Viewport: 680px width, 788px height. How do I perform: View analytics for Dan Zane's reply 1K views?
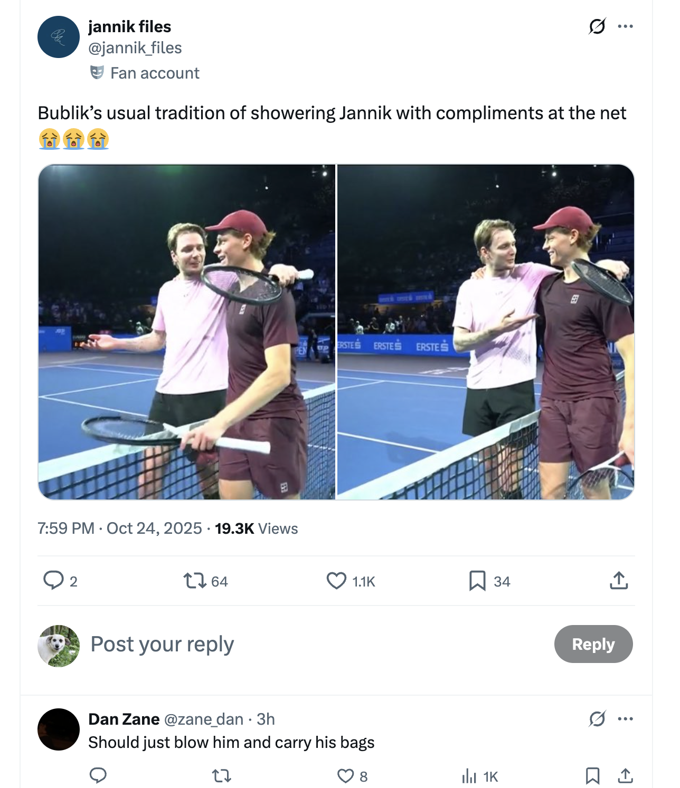pyautogui.click(x=469, y=776)
